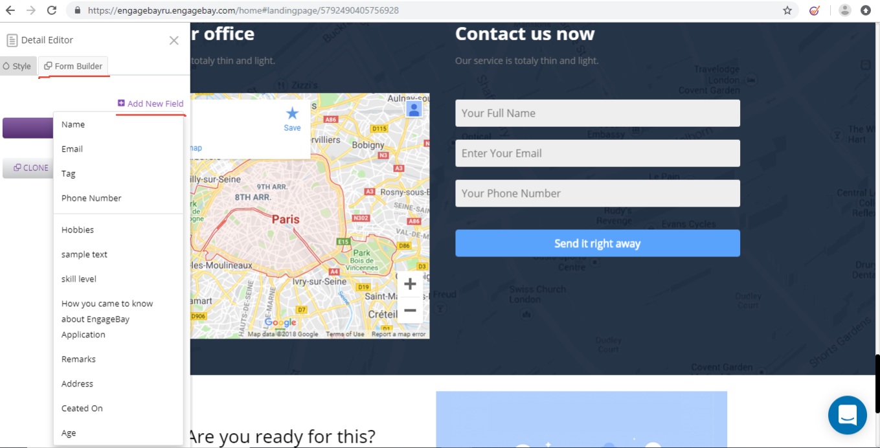Select the Form Builder tab
The height and width of the screenshot is (448, 880).
(x=73, y=66)
